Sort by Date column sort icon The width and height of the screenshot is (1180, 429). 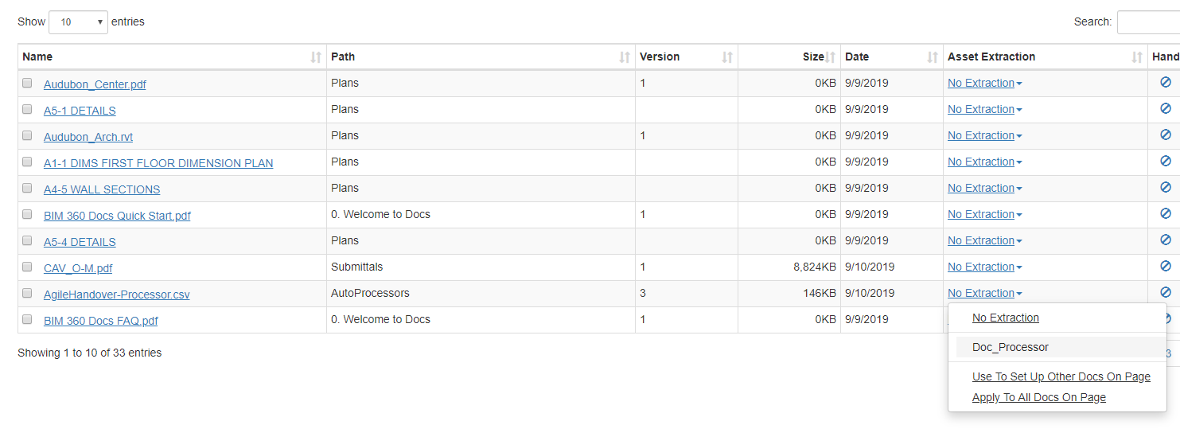point(933,57)
